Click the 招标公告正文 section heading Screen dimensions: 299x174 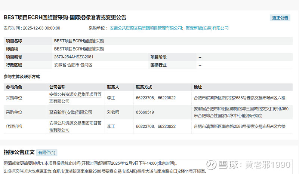(x=19, y=152)
